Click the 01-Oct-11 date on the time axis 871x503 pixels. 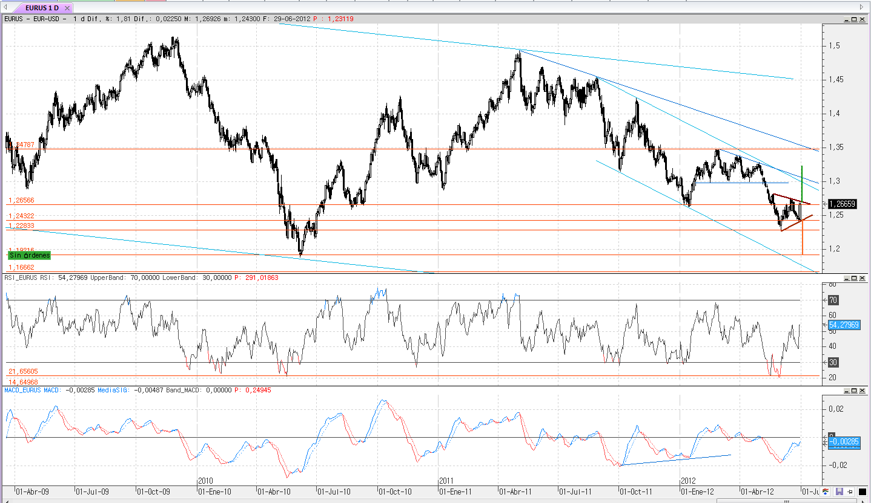[636, 492]
